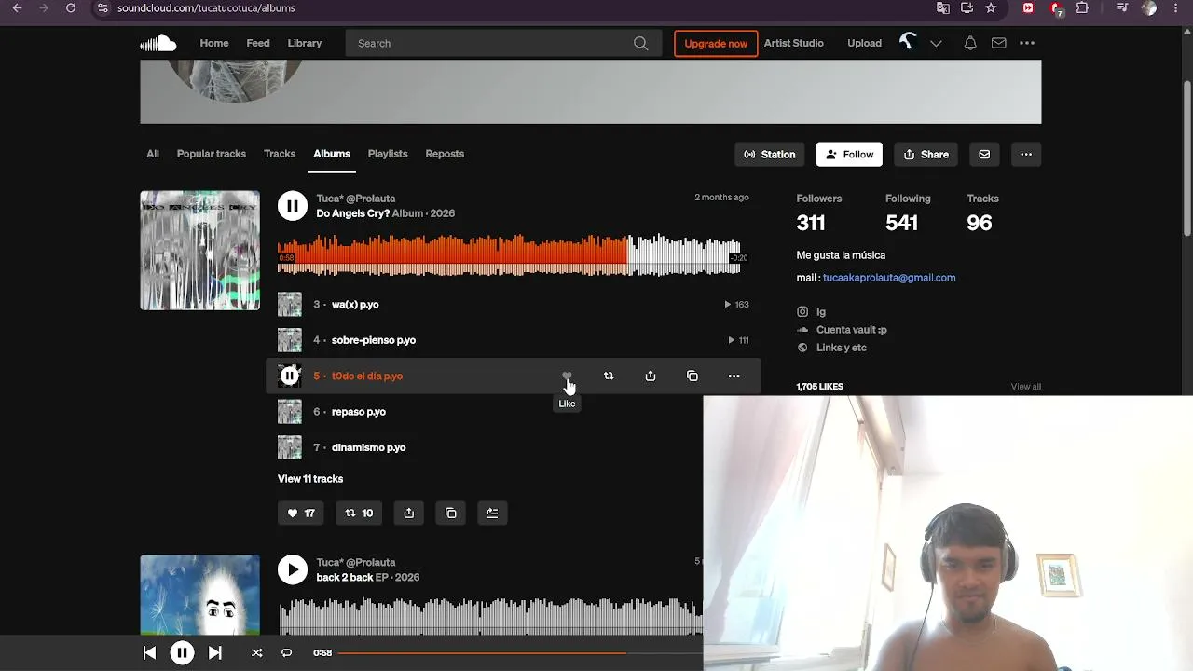The image size is (1193, 671).
Task: Click the Upgrade now button
Action: [716, 43]
